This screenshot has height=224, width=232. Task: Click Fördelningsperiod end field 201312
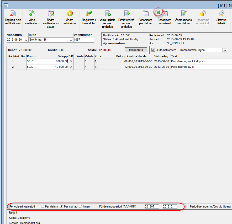(x=170, y=206)
